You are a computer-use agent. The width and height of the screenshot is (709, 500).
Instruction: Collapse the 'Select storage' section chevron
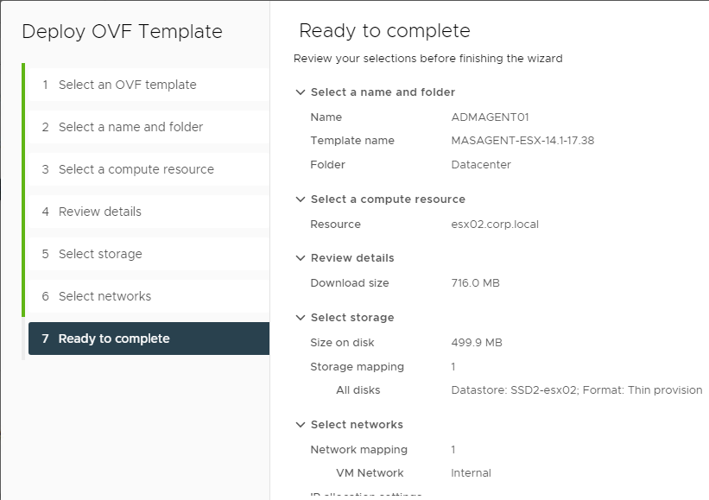[x=301, y=318]
